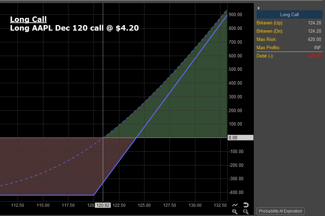
Task: Click the 0.00 highlighted y-axis label
Action: point(240,138)
